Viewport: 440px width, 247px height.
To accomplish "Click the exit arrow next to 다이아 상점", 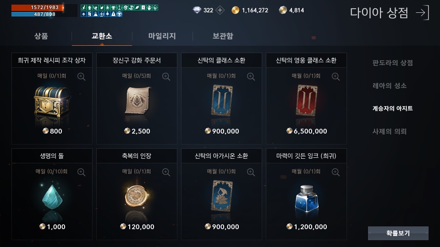I will 423,13.
